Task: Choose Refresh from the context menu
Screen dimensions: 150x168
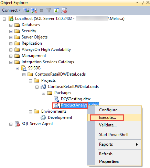Action: [114, 154]
